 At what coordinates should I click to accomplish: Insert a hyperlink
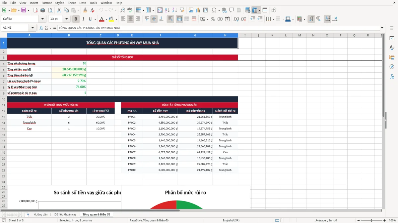pos(224,10)
